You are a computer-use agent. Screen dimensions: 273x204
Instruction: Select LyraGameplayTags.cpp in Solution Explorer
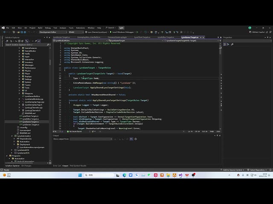pos(35,102)
